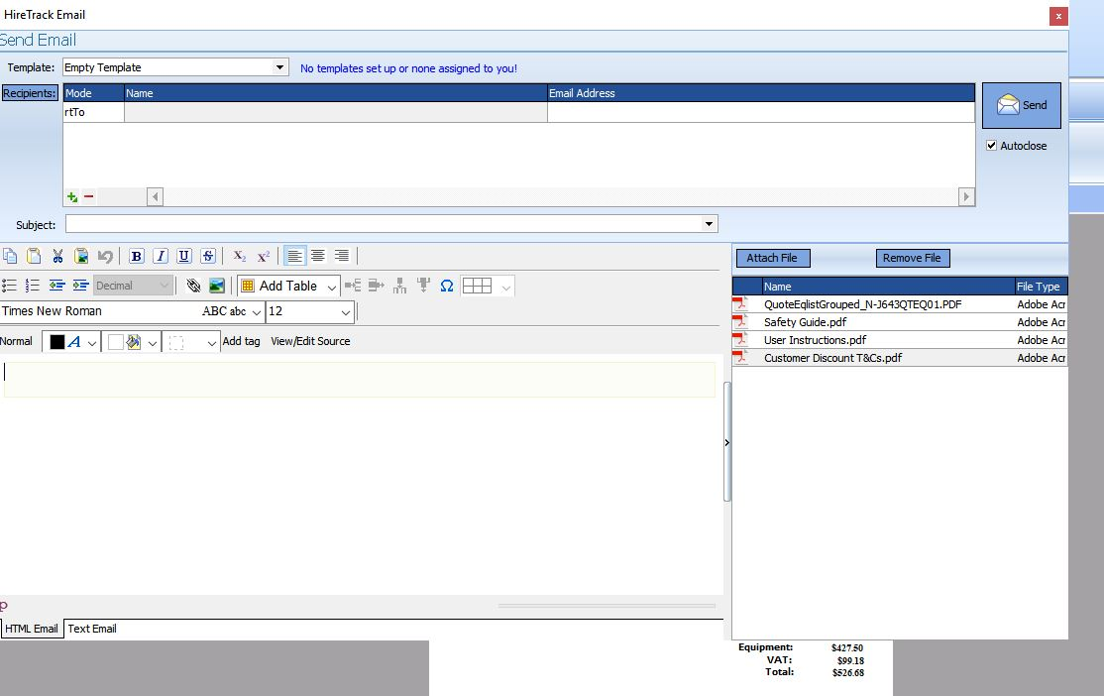
Task: Insert an image into the email body
Action: coord(217,285)
